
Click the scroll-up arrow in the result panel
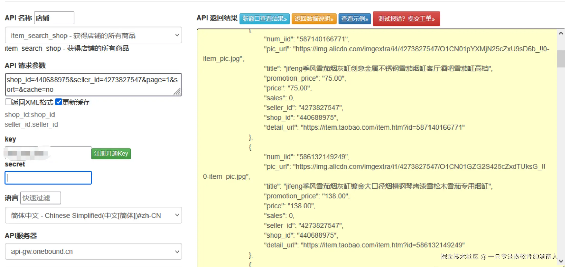pyautogui.click(x=561, y=33)
